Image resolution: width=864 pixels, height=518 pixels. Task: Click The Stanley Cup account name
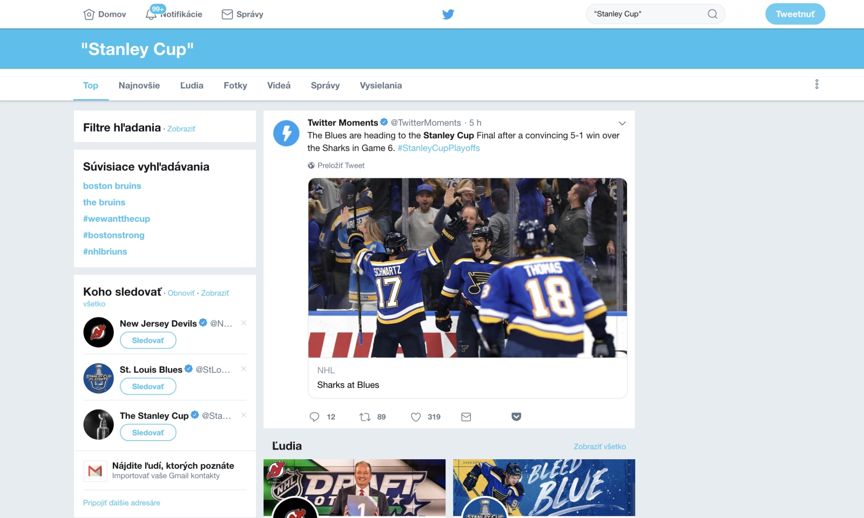pyautogui.click(x=154, y=416)
